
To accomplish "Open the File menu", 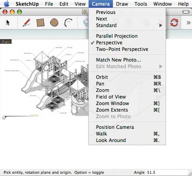I will [x=49, y=4].
